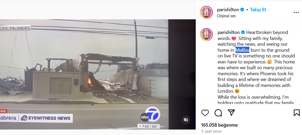Unmute the video with the speaker icon
This screenshot has height=135, width=302.
186,120
